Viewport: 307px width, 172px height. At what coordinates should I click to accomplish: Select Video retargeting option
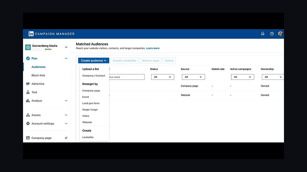point(86,116)
